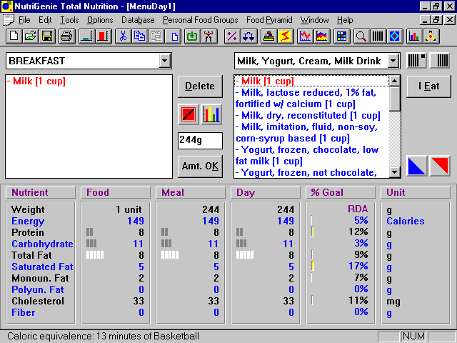Click the colored bar graph button near Delete

point(212,114)
